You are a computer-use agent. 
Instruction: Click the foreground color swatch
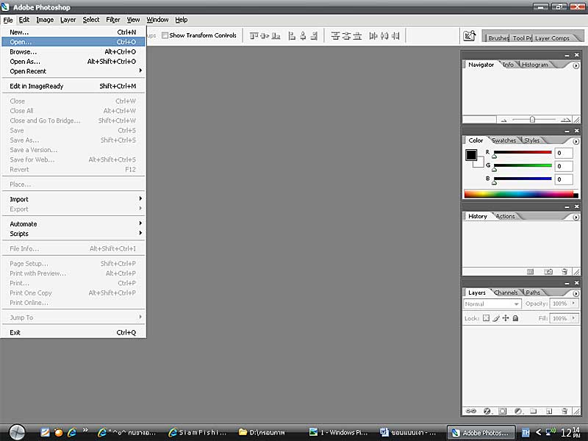pyautogui.click(x=471, y=154)
